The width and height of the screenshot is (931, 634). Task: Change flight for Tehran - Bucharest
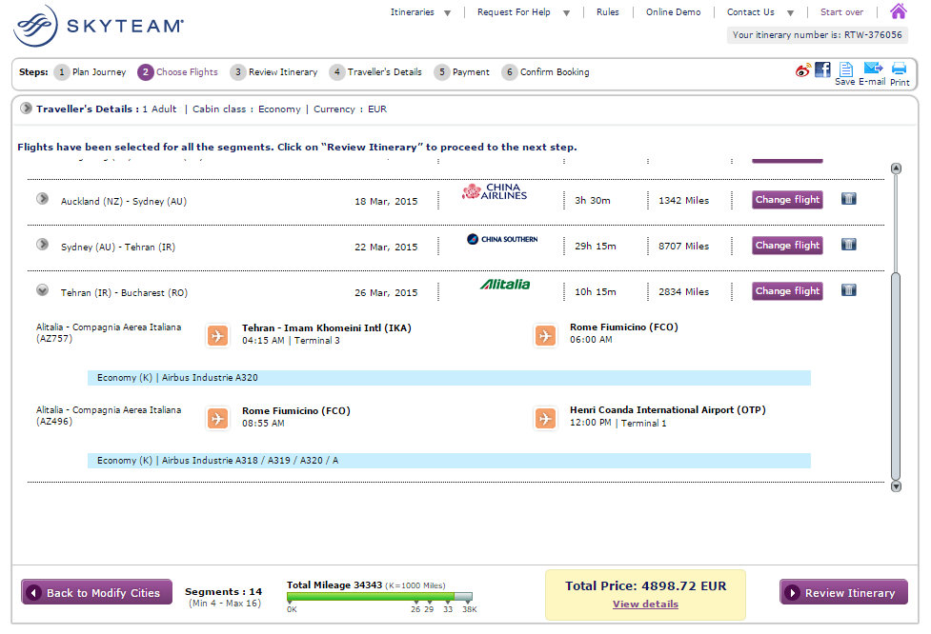pos(787,291)
